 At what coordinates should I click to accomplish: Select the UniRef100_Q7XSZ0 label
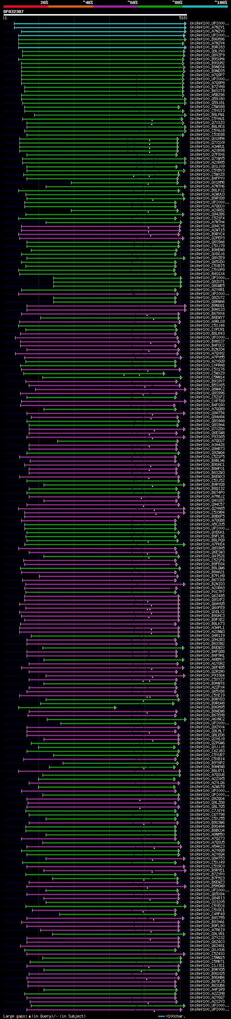pyautogui.click(x=207, y=123)
